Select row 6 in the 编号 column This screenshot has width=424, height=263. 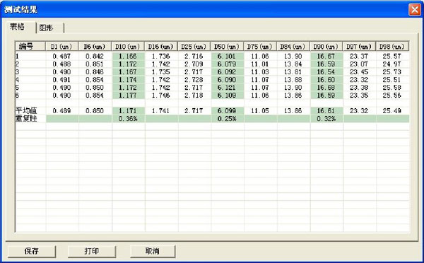tap(30, 95)
